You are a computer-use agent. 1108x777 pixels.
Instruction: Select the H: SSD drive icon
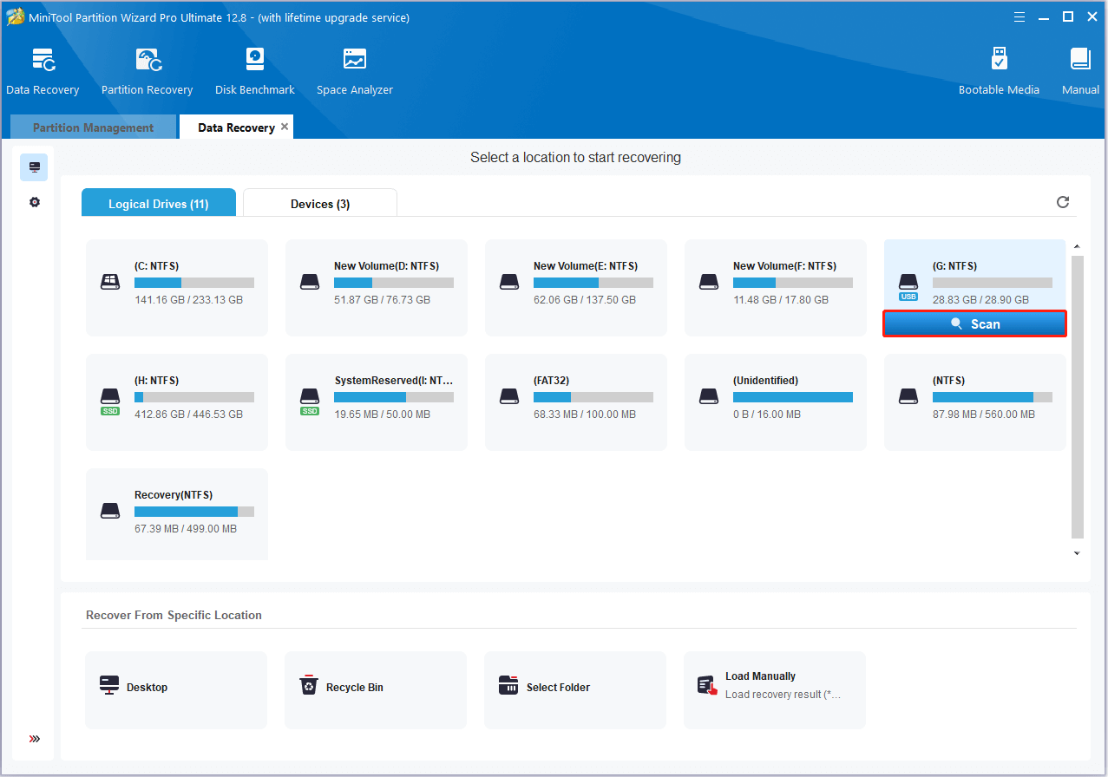[110, 401]
